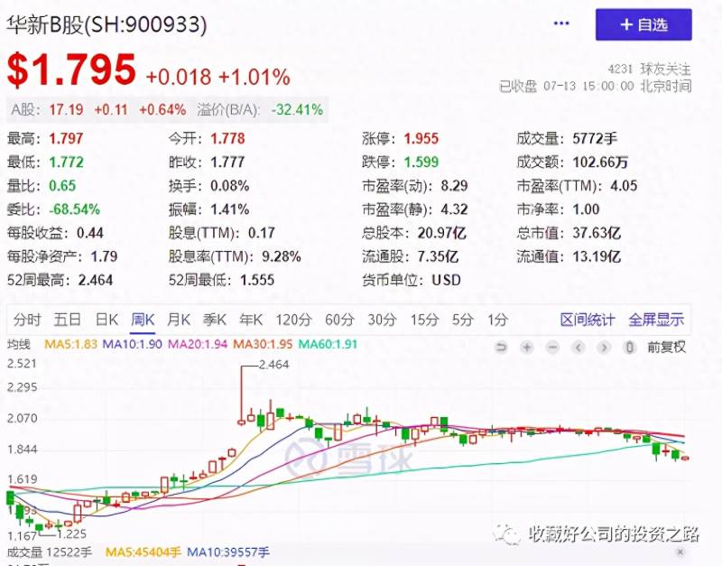Viewport: 722px width, 566px height.
Task: Switch to the 月K chart tab
Action: click(x=178, y=320)
